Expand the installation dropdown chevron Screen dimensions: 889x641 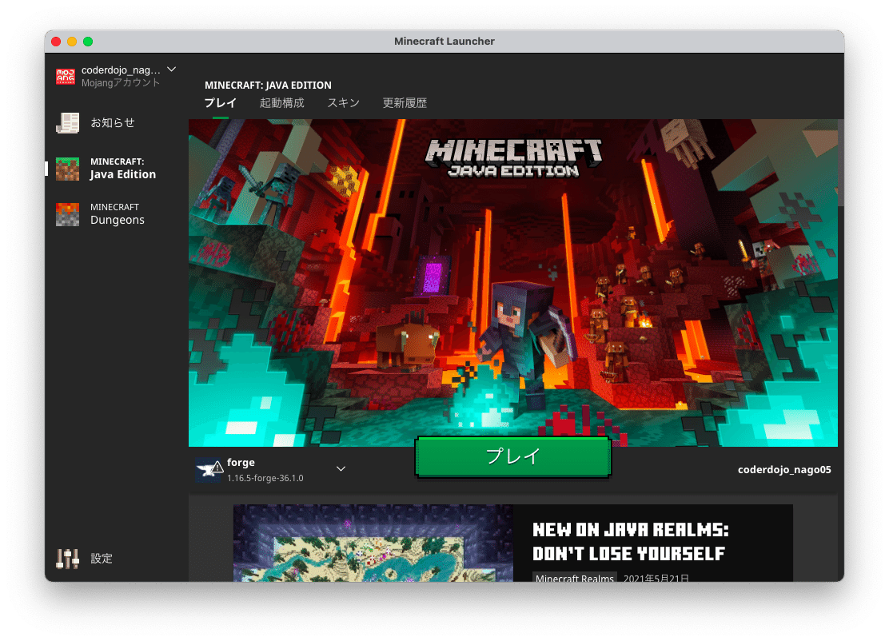point(341,469)
